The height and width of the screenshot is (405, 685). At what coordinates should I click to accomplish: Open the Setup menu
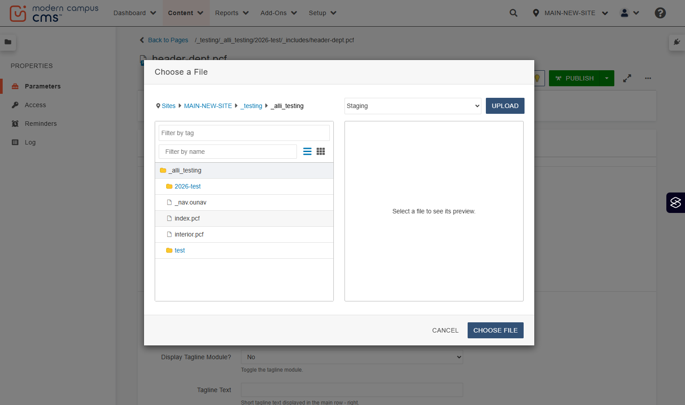click(x=323, y=13)
